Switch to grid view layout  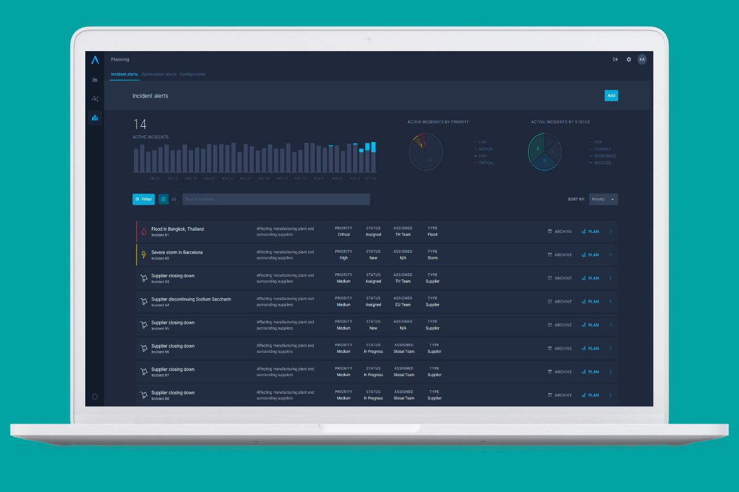[173, 199]
